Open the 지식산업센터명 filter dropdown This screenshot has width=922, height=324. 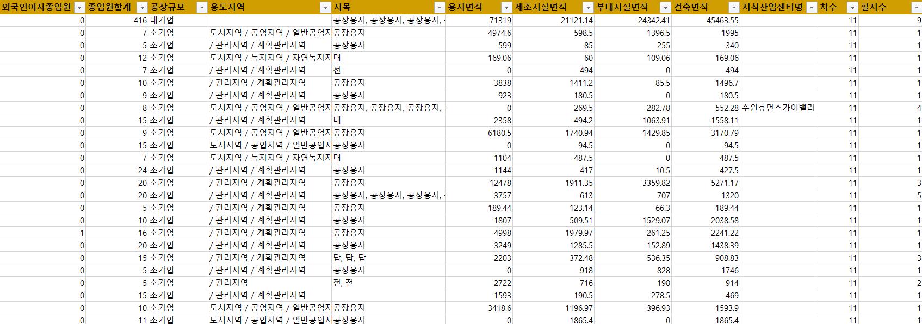pyautogui.click(x=812, y=7)
